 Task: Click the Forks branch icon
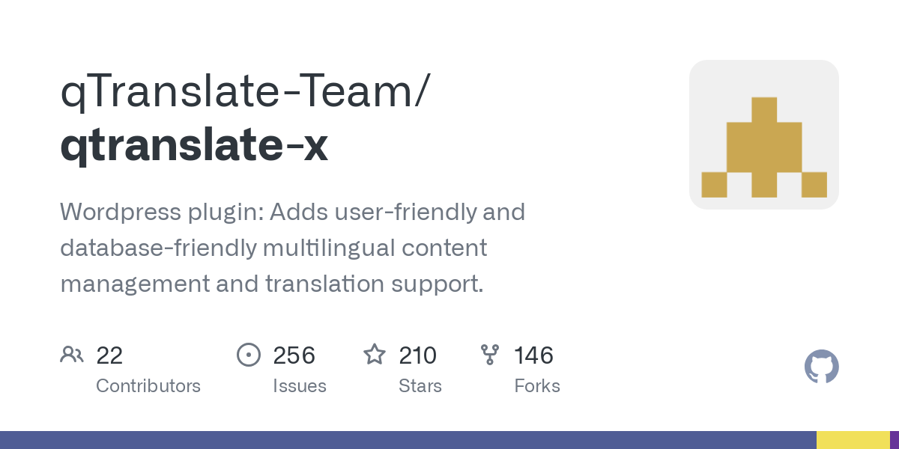(490, 355)
